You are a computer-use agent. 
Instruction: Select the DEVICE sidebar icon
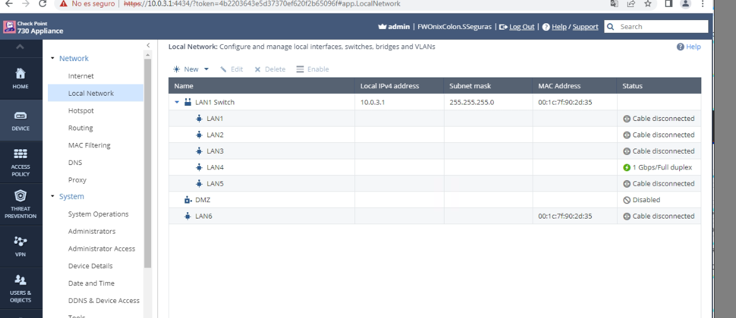(x=21, y=120)
